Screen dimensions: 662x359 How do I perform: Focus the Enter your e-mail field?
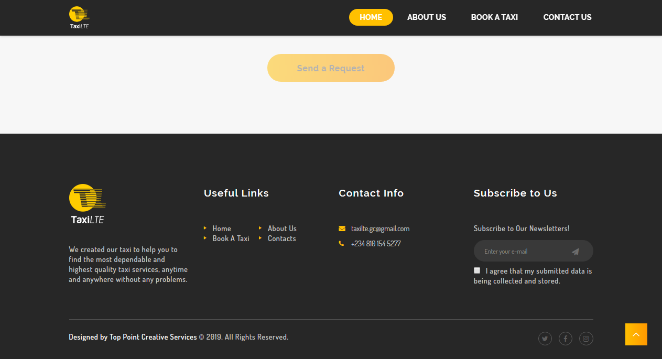click(x=524, y=251)
